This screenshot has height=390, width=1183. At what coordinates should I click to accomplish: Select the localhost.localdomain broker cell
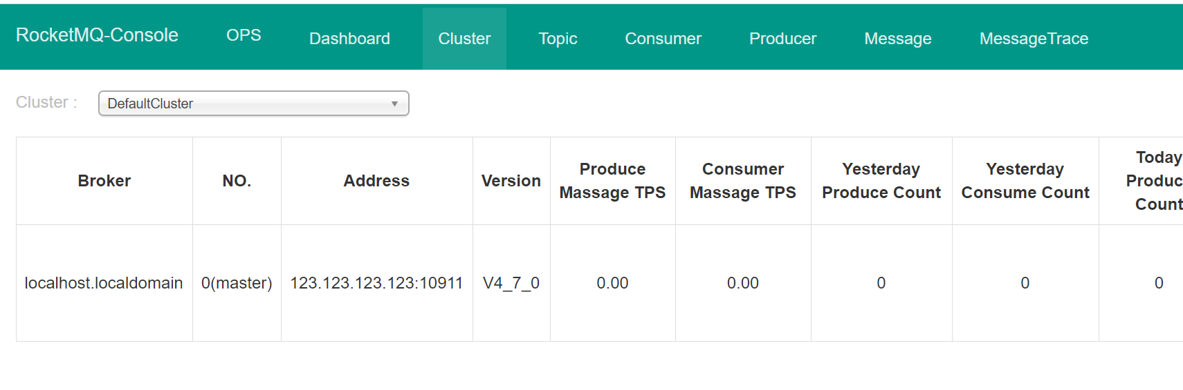(104, 283)
